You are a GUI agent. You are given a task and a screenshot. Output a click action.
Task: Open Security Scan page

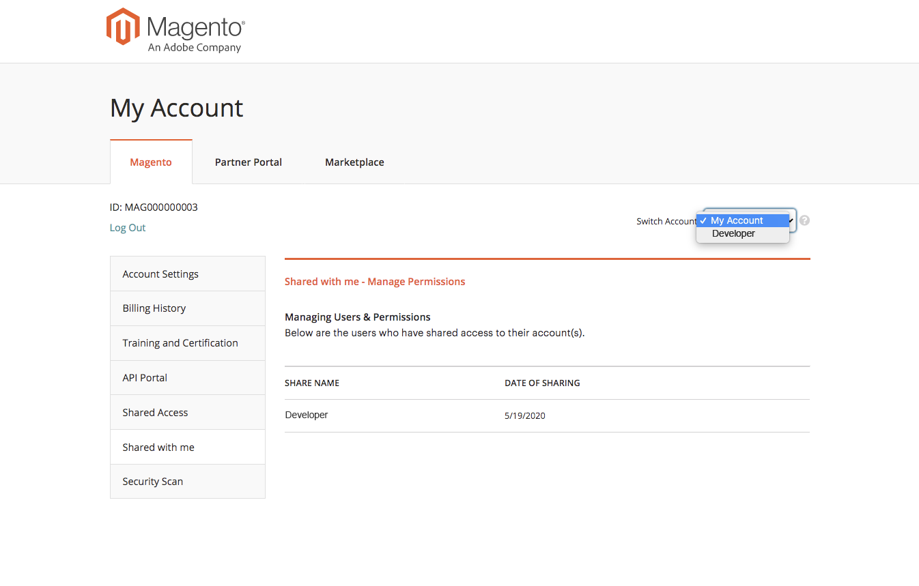pos(188,482)
